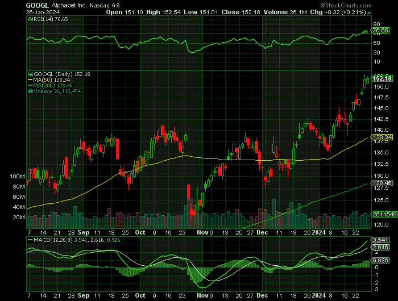Select the green MA(200) legend line marker

point(30,86)
